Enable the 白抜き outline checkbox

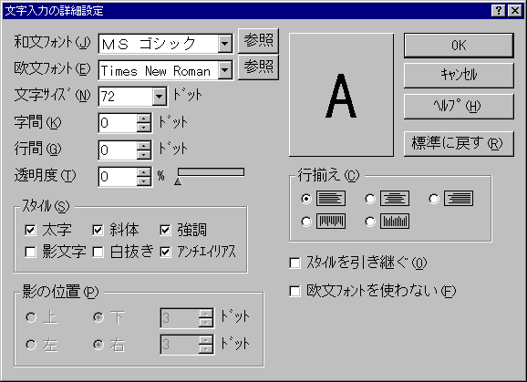pos(98,252)
